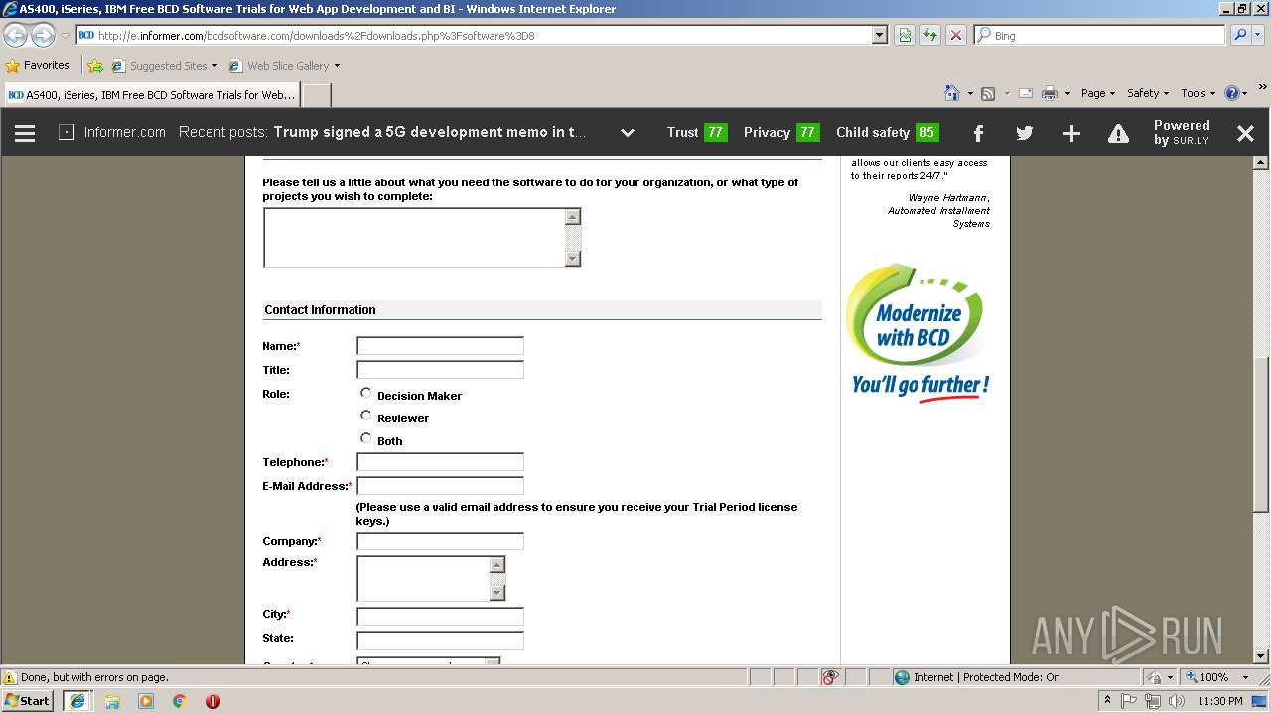Click the Powered by SUR.LY link
Screen dimensions: 1271x714
(1182, 133)
